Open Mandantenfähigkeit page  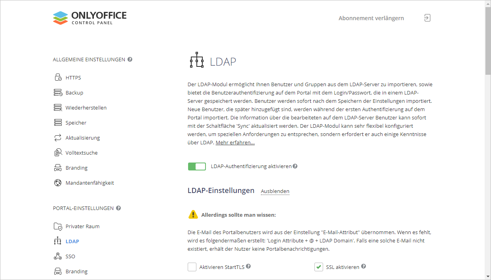(90, 183)
